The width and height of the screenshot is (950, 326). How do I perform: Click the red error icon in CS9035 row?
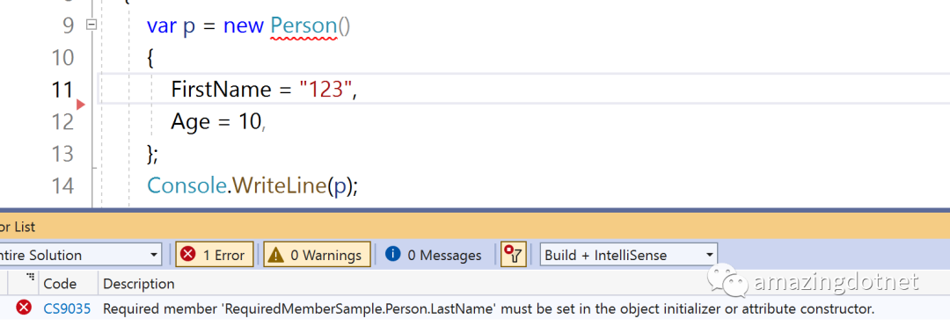[x=24, y=308]
